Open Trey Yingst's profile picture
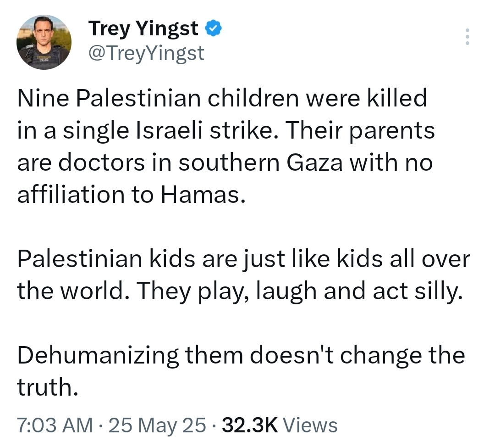Image resolution: width=495 pixels, height=442 pixels. pos(44,42)
